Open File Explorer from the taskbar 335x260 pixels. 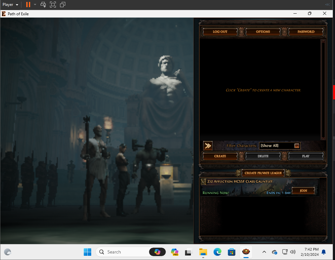tap(203, 252)
